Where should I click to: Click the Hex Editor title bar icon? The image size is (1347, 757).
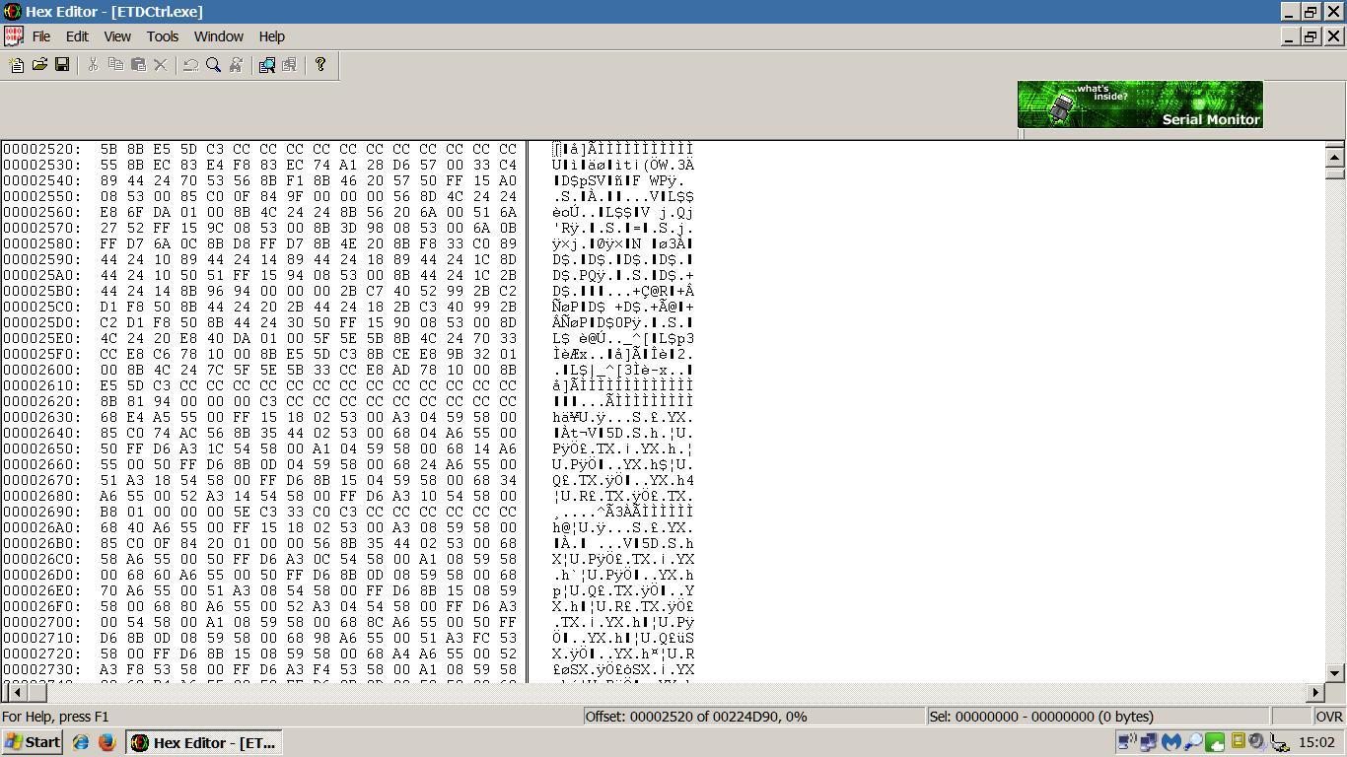[12, 11]
